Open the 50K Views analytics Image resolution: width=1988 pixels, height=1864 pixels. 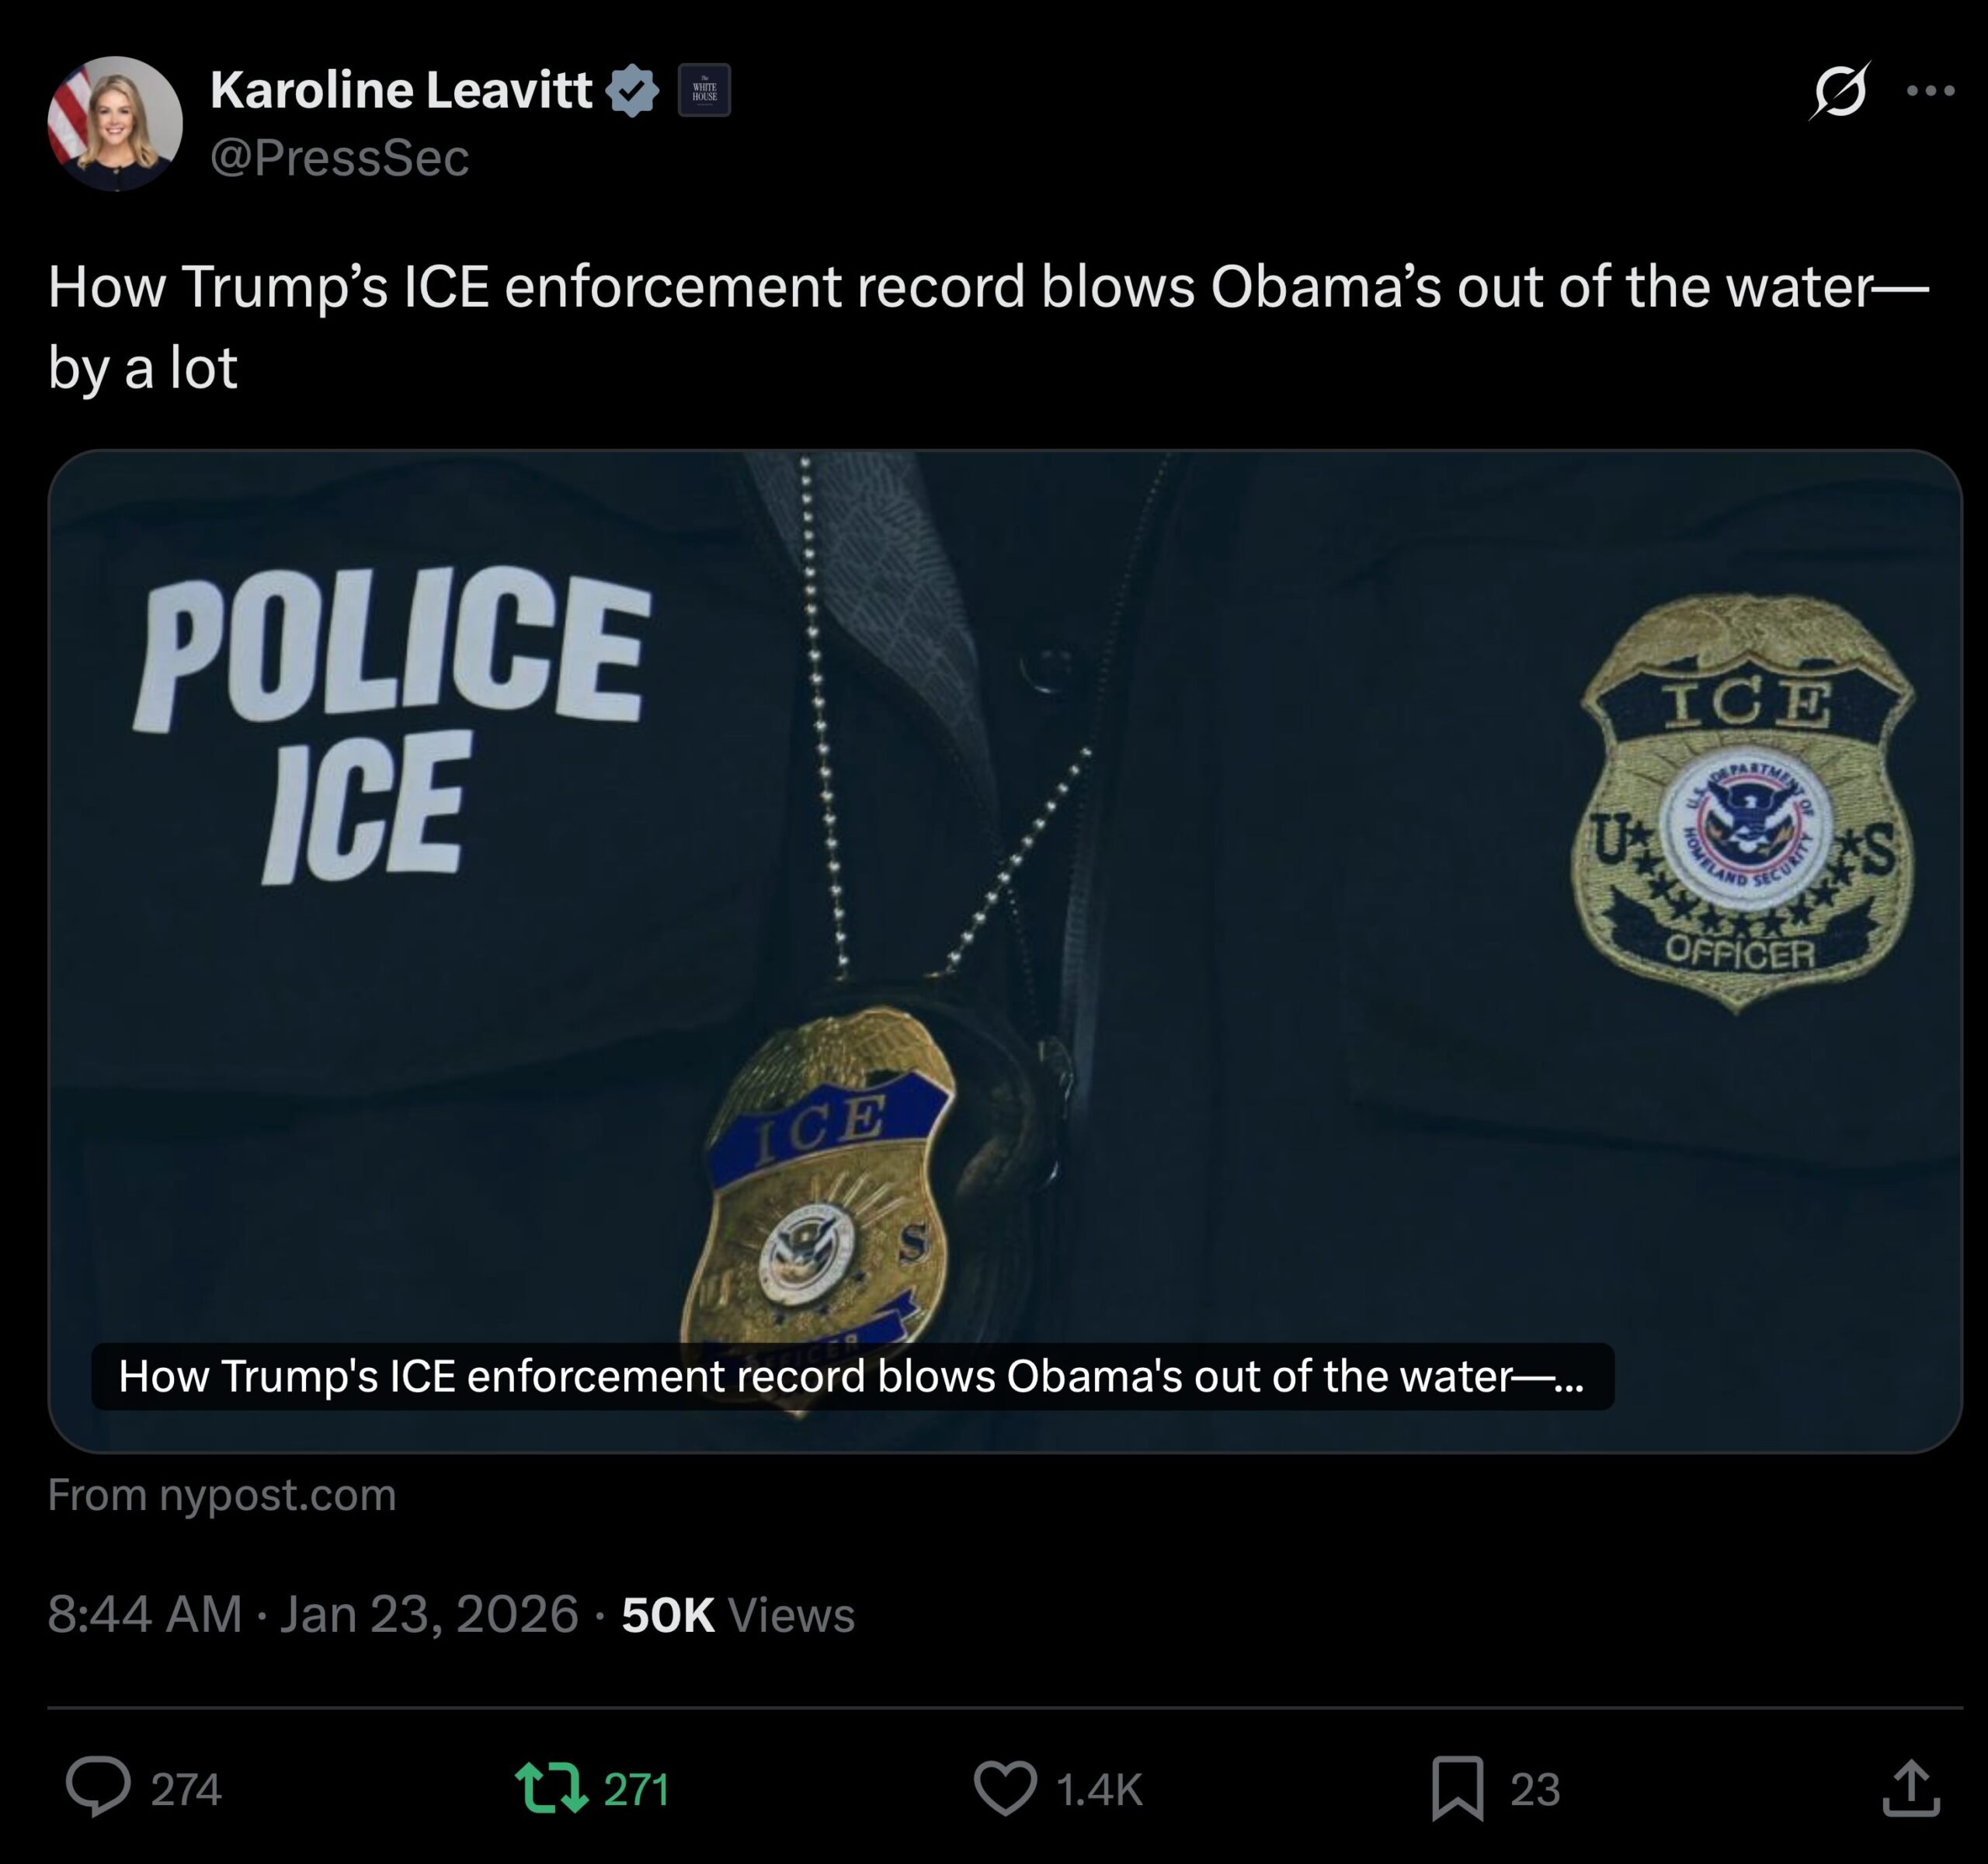[x=738, y=1614]
